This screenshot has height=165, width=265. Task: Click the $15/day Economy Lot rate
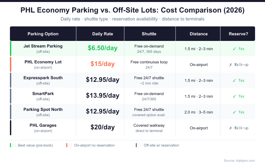click(103, 64)
